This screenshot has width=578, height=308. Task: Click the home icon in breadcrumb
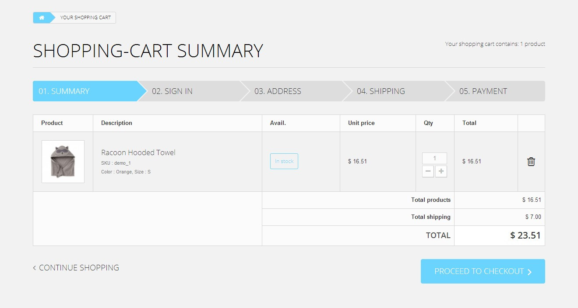pos(42,18)
